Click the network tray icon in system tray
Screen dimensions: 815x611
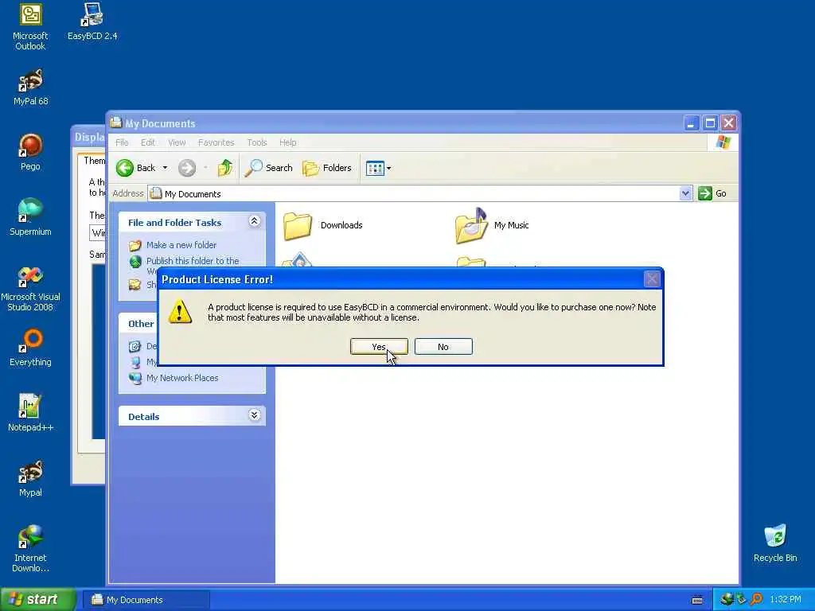[727, 599]
